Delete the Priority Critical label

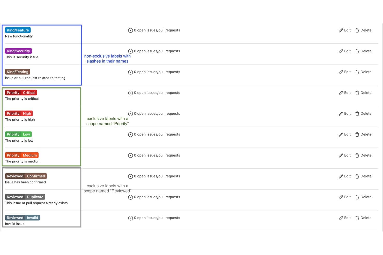click(363, 93)
